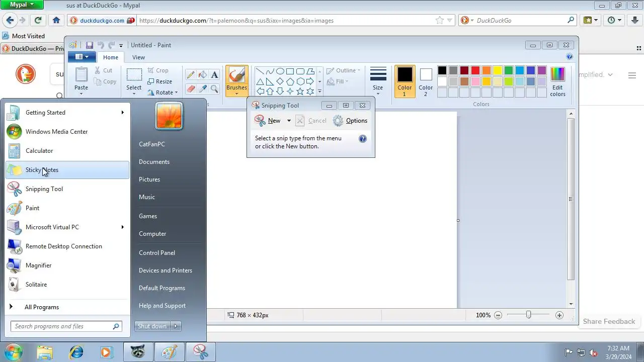Click Mypal back arrow button
The width and height of the screenshot is (644, 362).
[9, 20]
